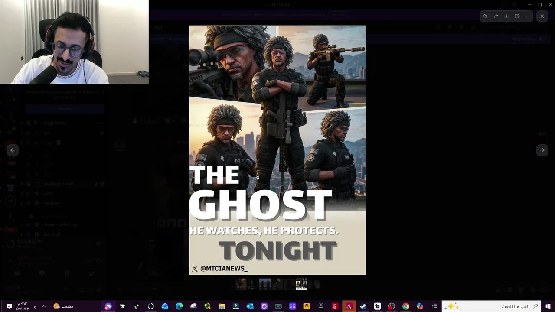Click the enlarged Ghost poster image
The width and height of the screenshot is (555, 312).
[x=277, y=150]
